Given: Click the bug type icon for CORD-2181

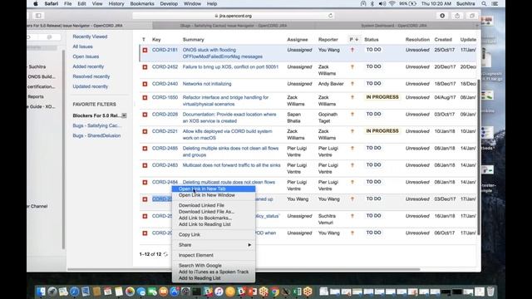Looking at the screenshot, I should tap(145, 50).
